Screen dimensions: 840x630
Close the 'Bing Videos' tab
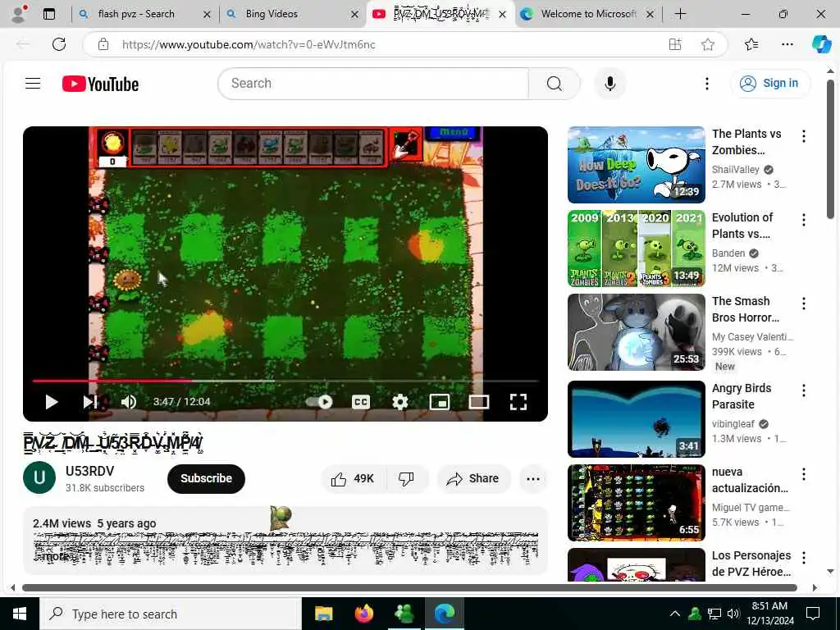(354, 15)
